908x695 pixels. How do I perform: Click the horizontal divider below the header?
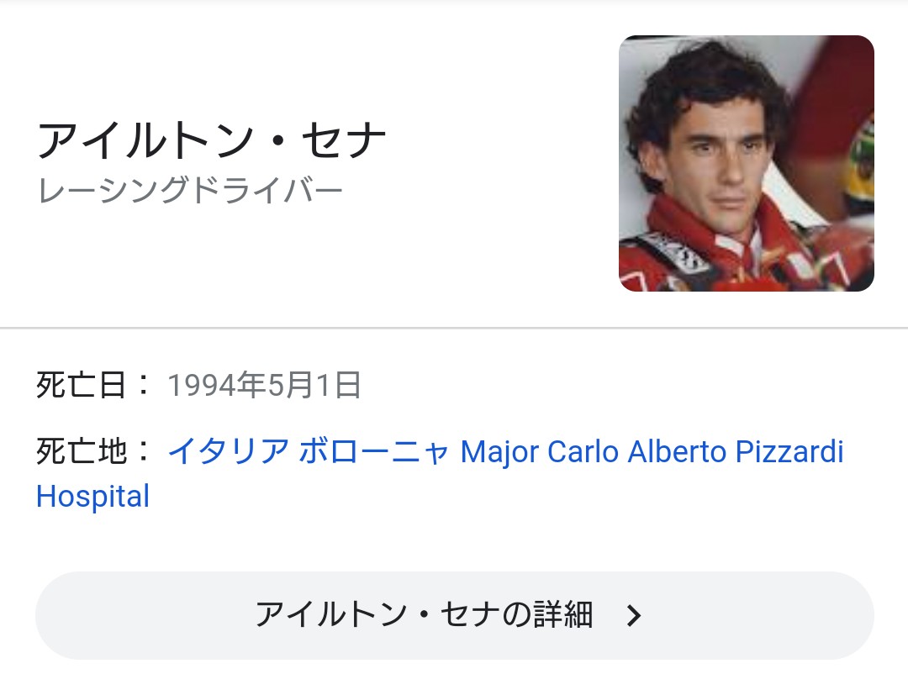tap(454, 327)
